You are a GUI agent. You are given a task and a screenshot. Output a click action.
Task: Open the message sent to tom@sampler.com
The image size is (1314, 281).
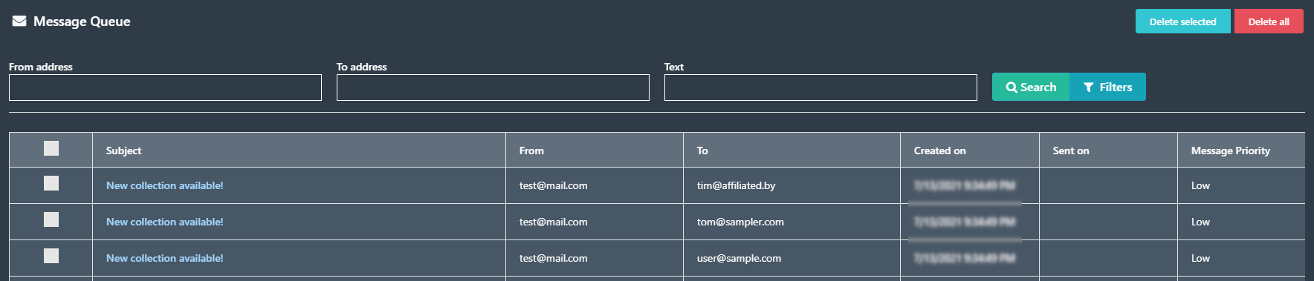coord(164,222)
